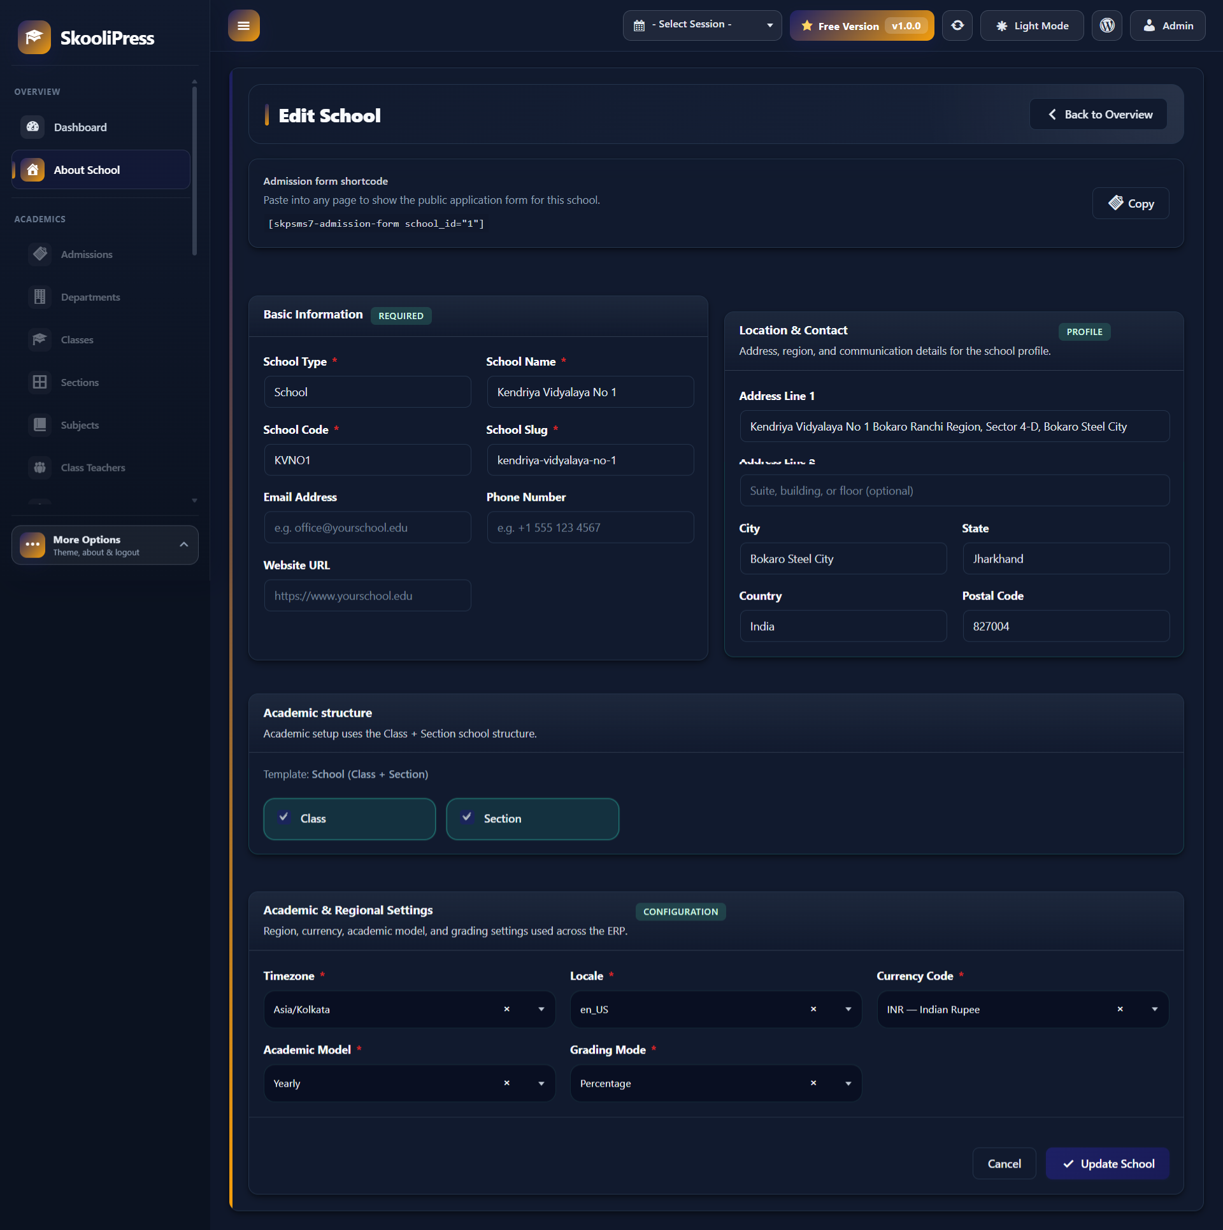Open the WordPress admin icon
The image size is (1223, 1230).
1107,25
